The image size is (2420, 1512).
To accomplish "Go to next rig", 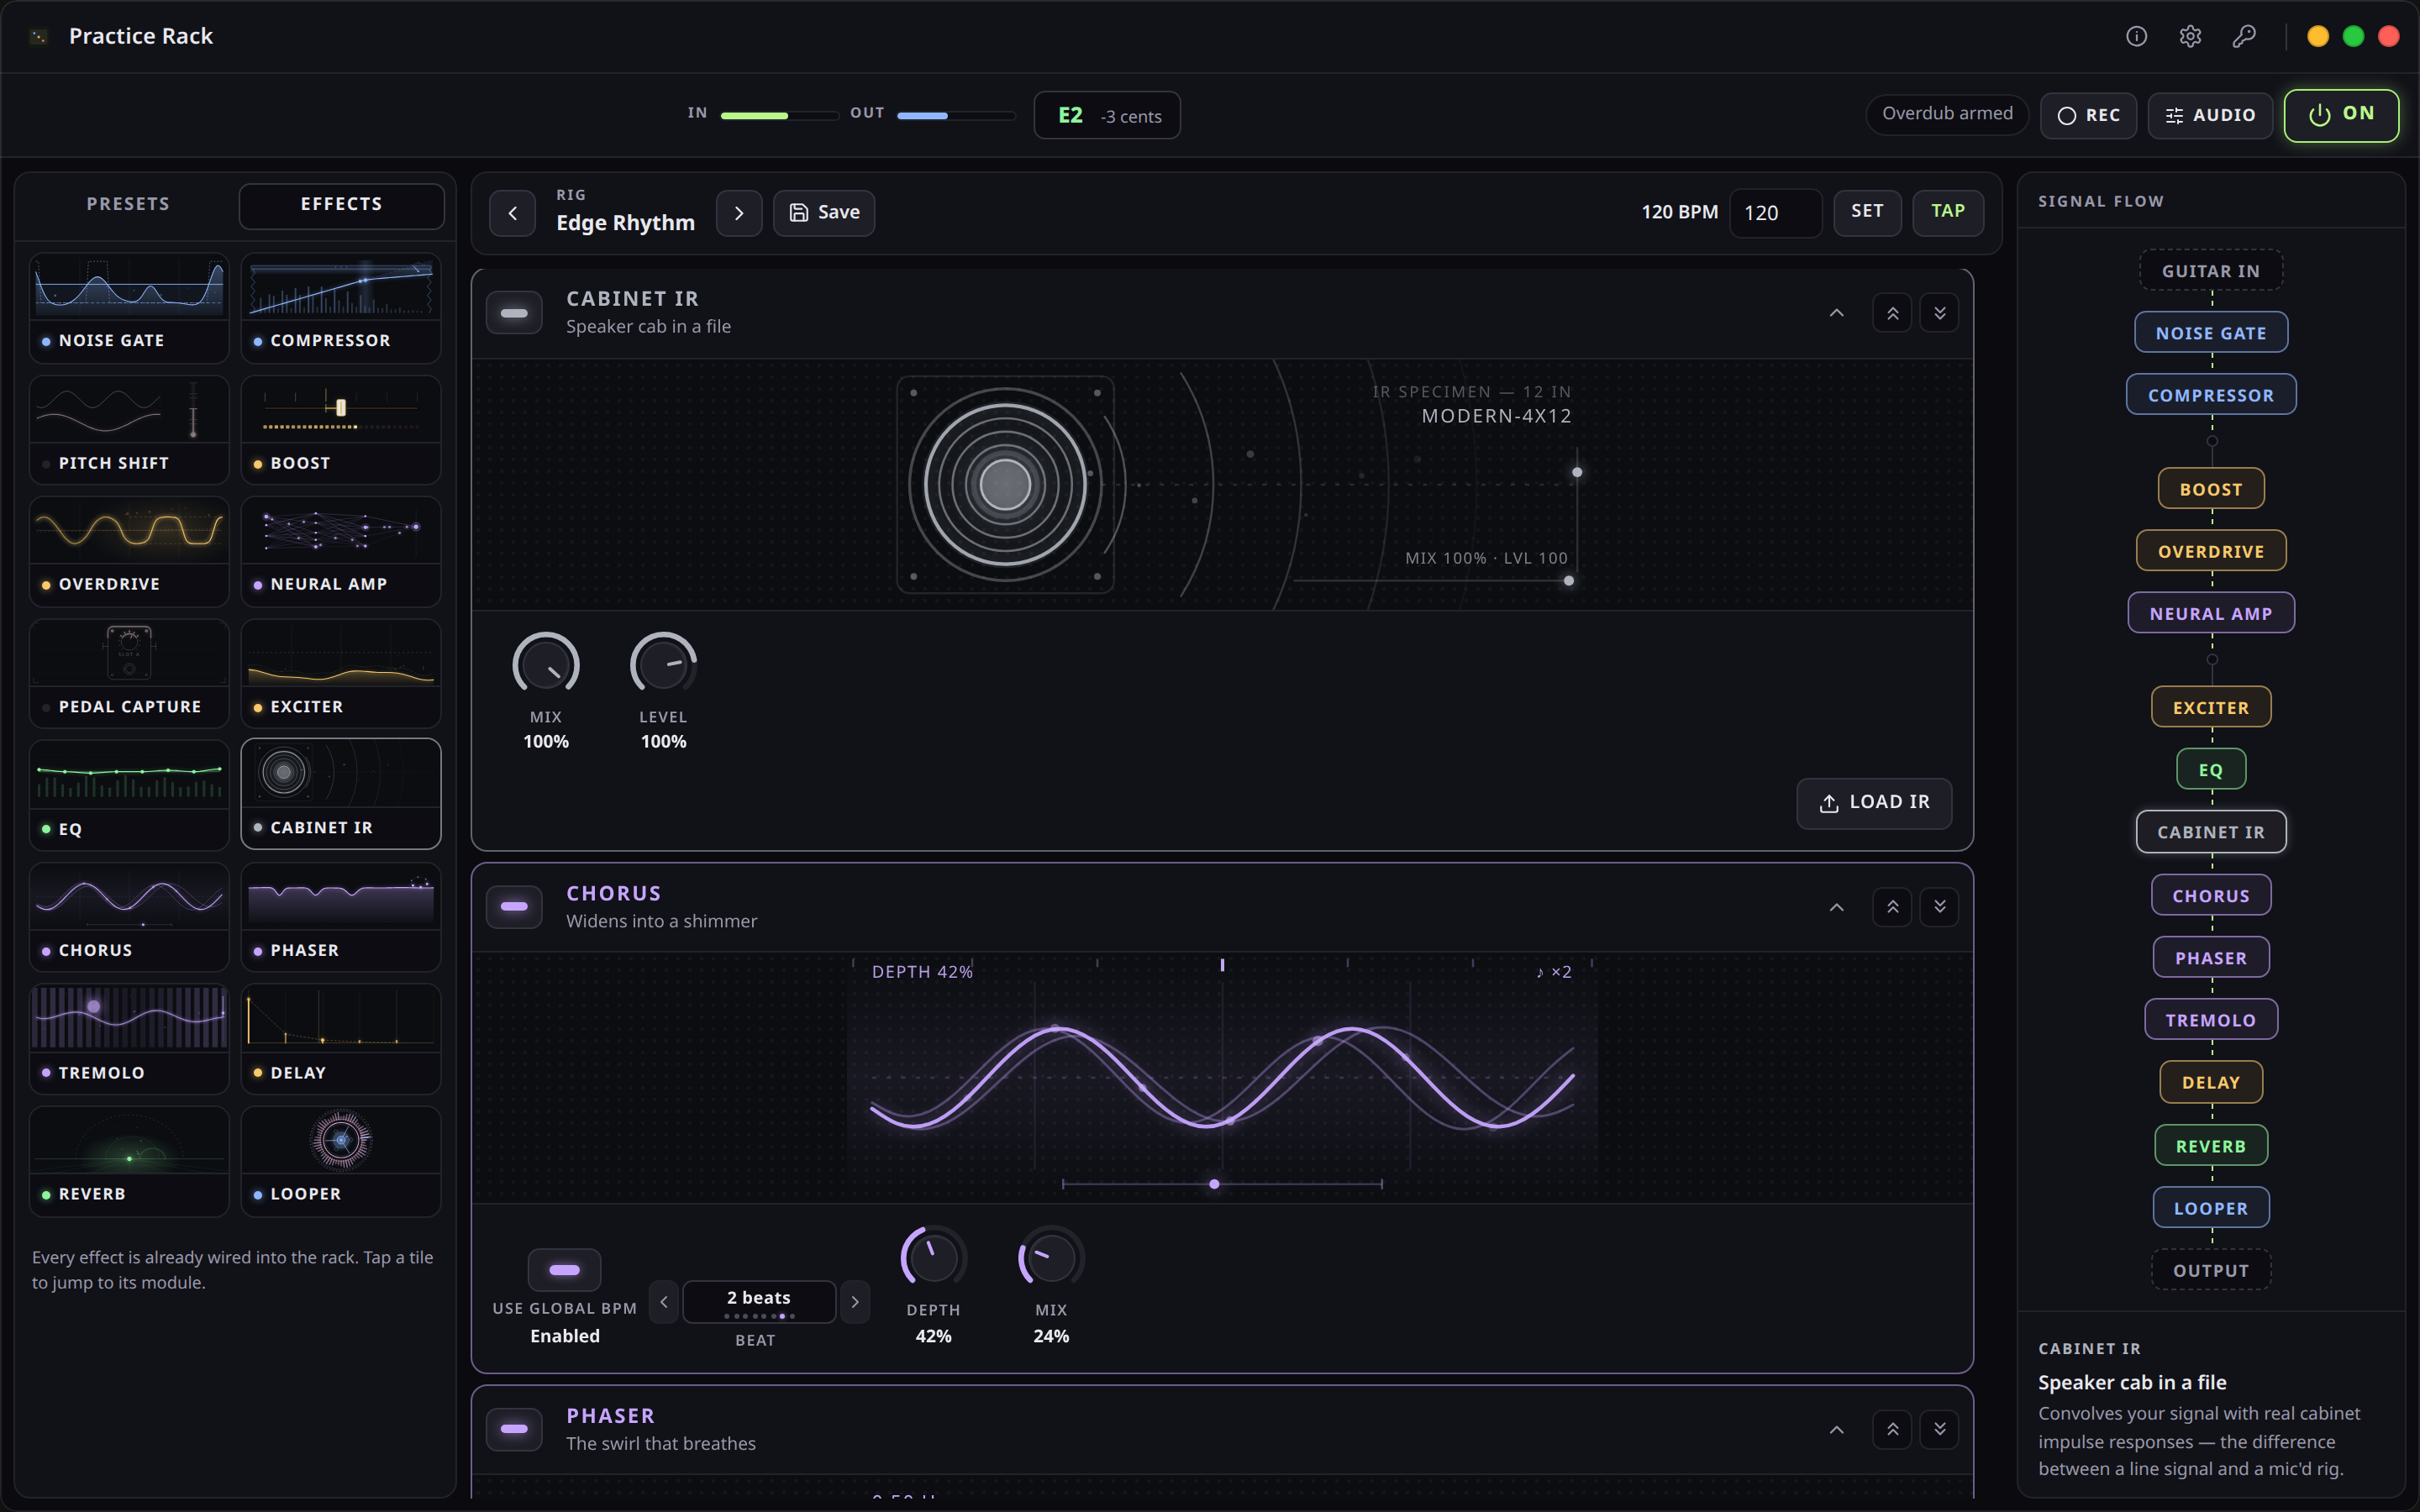I will [739, 213].
